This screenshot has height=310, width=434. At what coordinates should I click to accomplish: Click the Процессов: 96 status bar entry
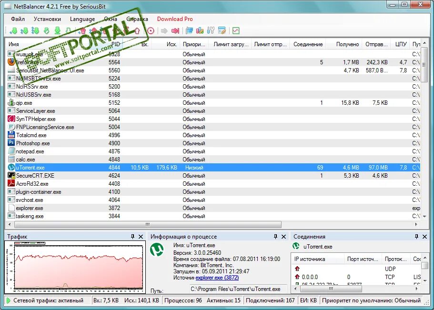pyautogui.click(x=183, y=300)
